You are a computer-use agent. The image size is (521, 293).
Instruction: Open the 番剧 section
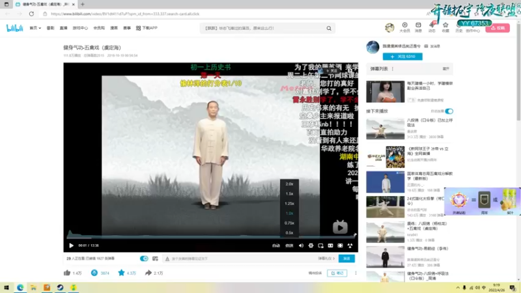50,28
